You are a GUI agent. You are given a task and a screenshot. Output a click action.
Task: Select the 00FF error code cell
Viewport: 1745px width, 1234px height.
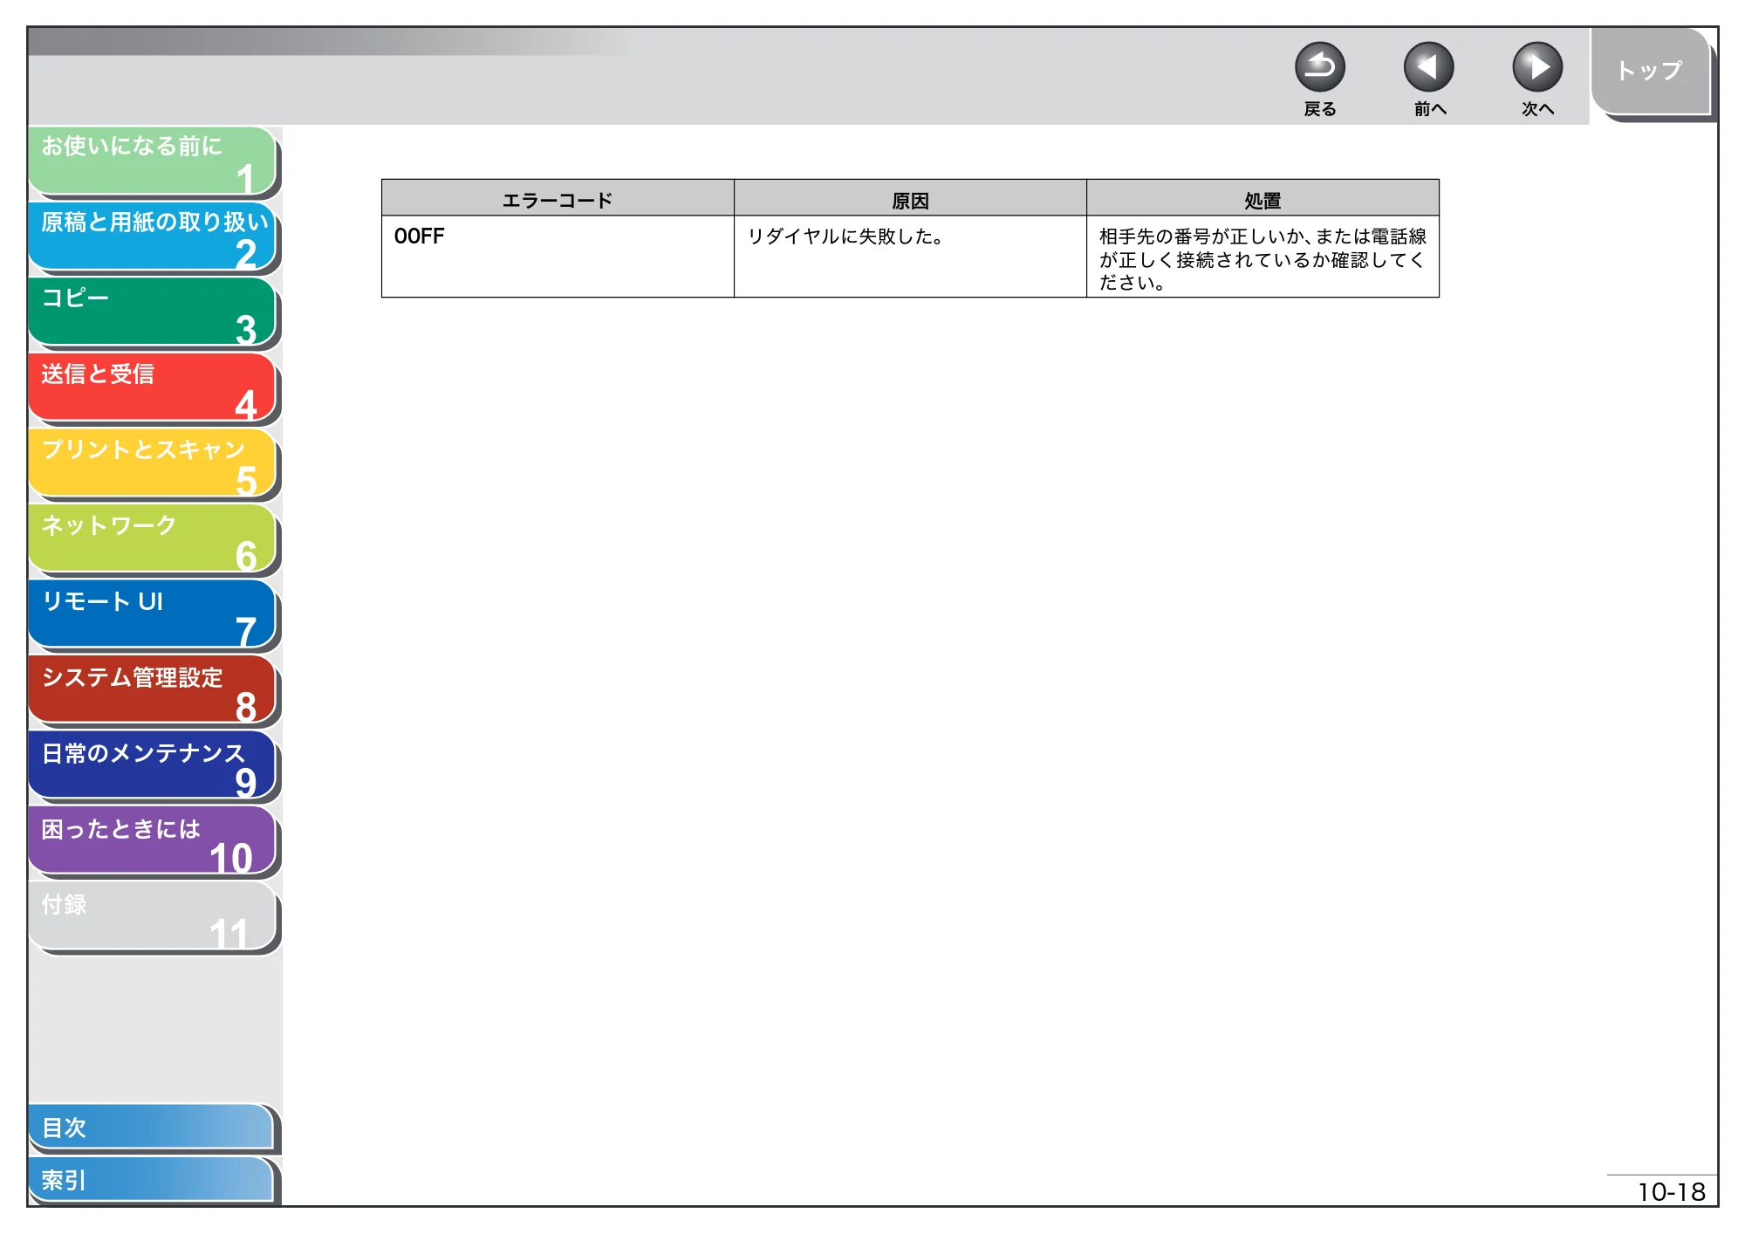pos(558,257)
